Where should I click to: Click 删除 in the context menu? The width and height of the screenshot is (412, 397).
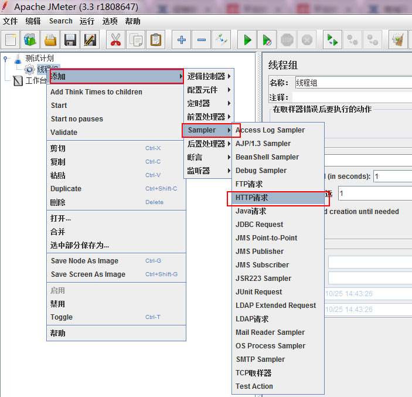(x=116, y=202)
